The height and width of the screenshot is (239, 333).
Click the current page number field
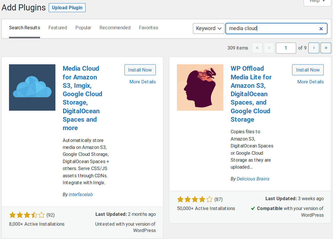click(286, 48)
